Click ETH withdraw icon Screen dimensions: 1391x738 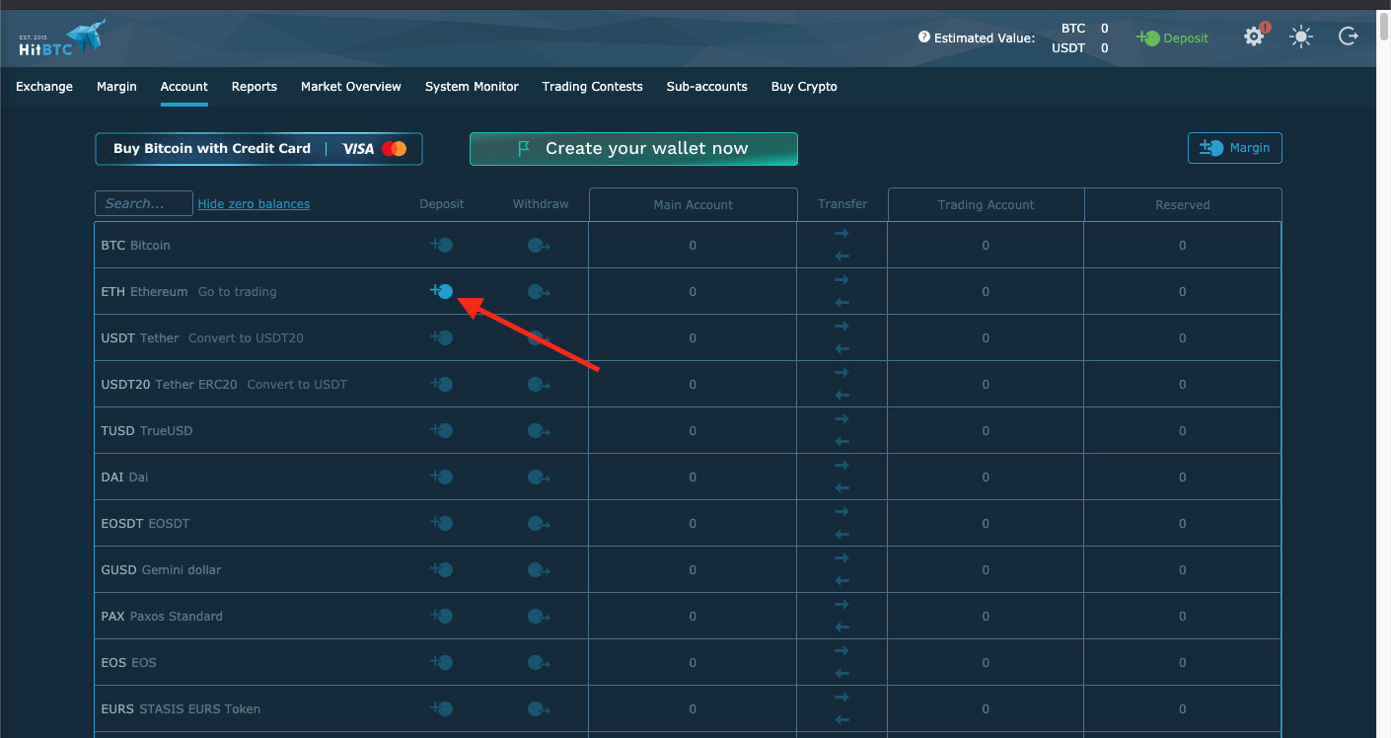click(539, 292)
